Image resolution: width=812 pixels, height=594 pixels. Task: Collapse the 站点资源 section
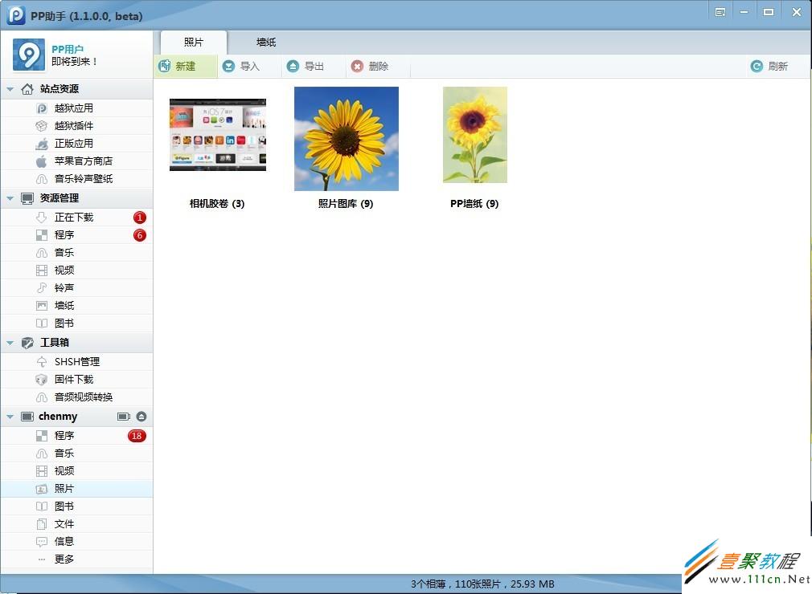click(x=10, y=89)
